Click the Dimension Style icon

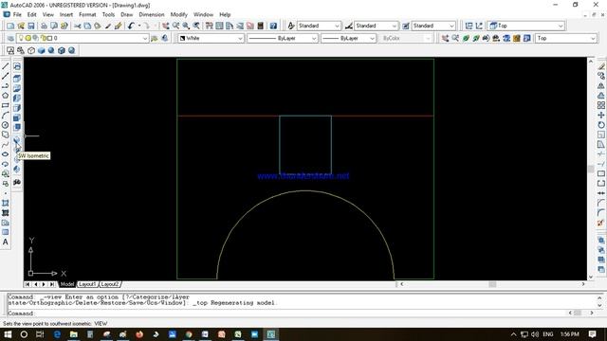(x=348, y=26)
